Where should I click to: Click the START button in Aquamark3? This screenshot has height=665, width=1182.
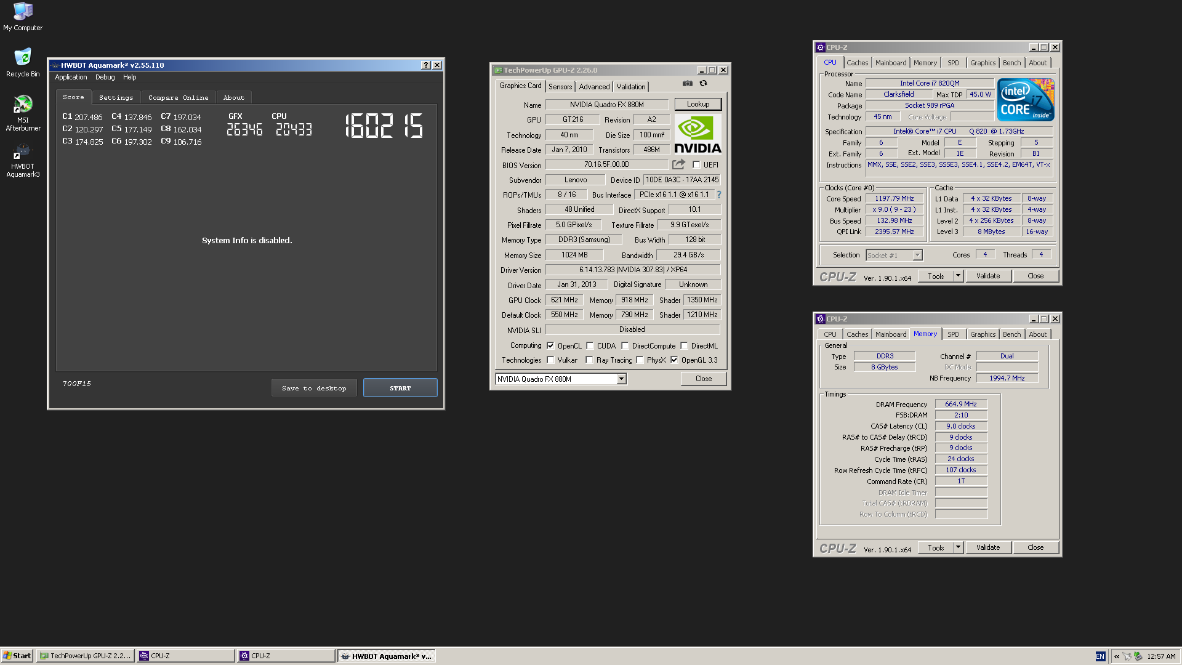pos(400,388)
